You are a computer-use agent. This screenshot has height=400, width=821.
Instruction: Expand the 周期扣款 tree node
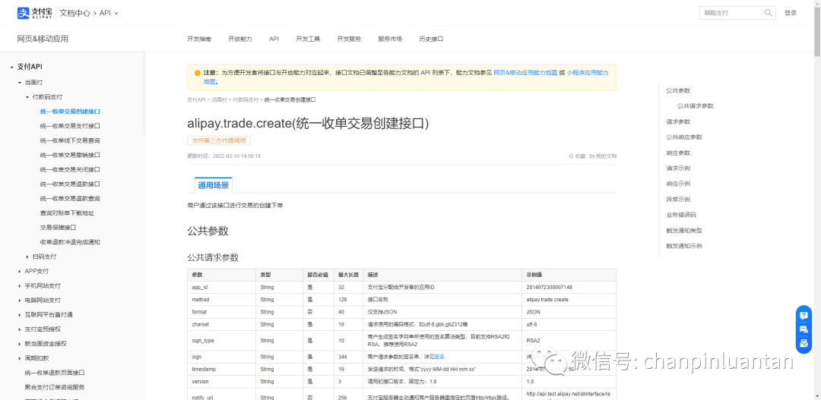pos(19,358)
